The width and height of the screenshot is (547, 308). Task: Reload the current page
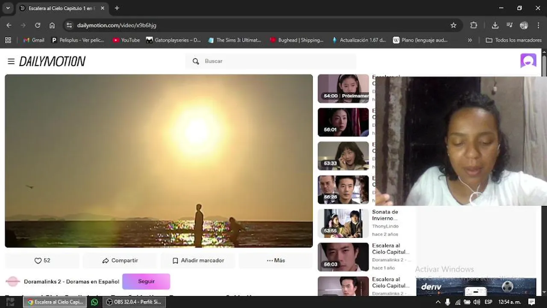point(38,25)
